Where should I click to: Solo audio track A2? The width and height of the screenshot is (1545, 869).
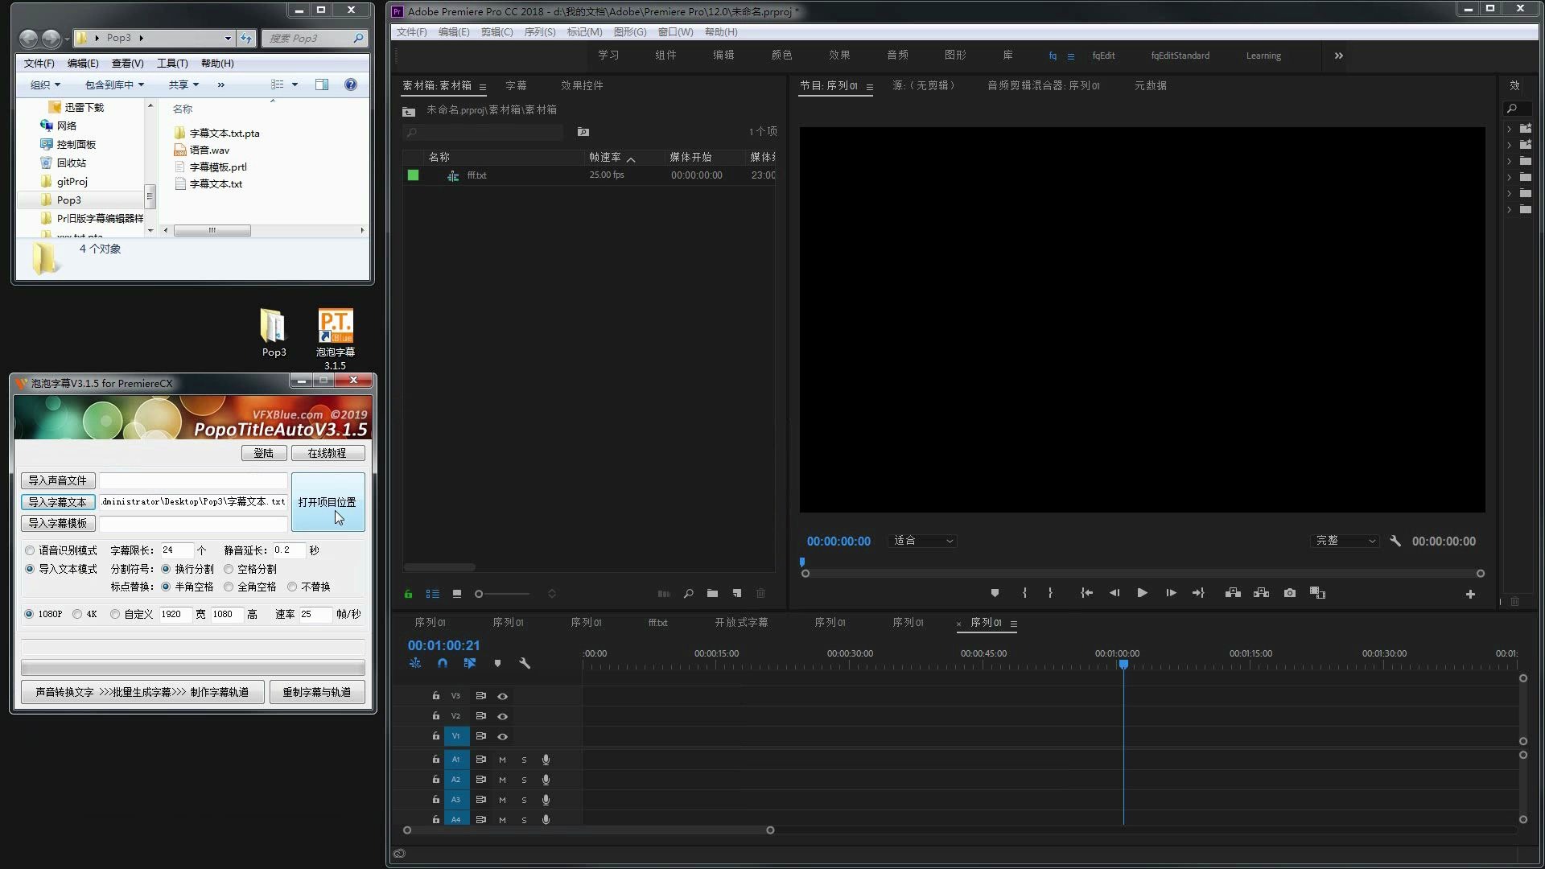[524, 780]
